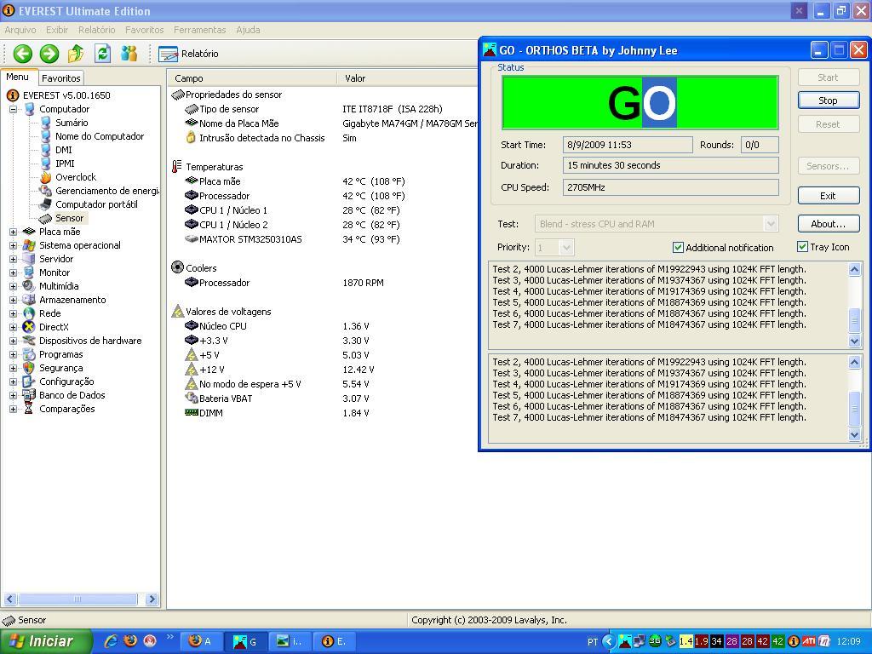Viewport: 872px width, 654px height.
Task: Click the tray temperature indicator showing 34
Action: [x=716, y=641]
